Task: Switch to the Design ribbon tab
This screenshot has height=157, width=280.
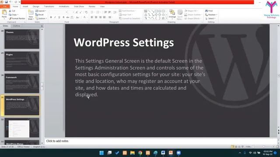Action: tap(36, 7)
